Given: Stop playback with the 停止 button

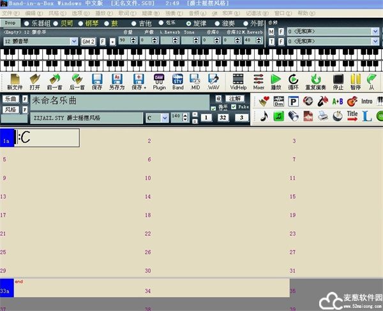Looking at the screenshot, I should point(338,82).
